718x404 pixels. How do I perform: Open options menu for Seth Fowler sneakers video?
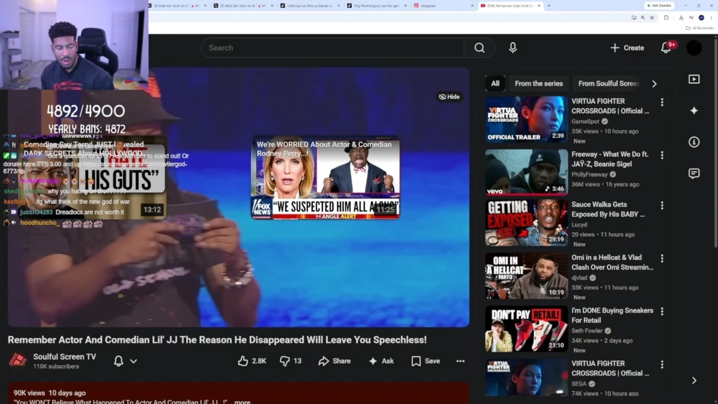tap(662, 311)
